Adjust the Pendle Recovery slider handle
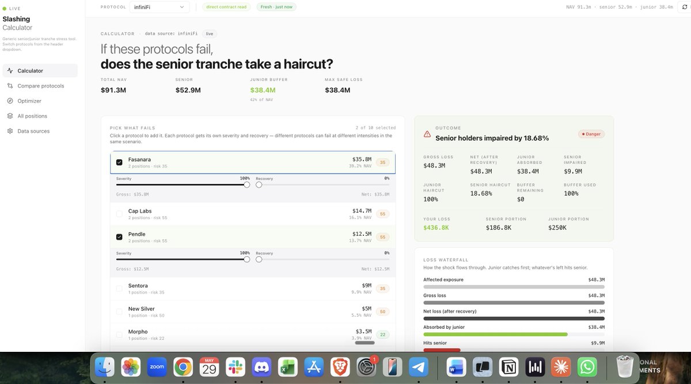 tap(259, 259)
